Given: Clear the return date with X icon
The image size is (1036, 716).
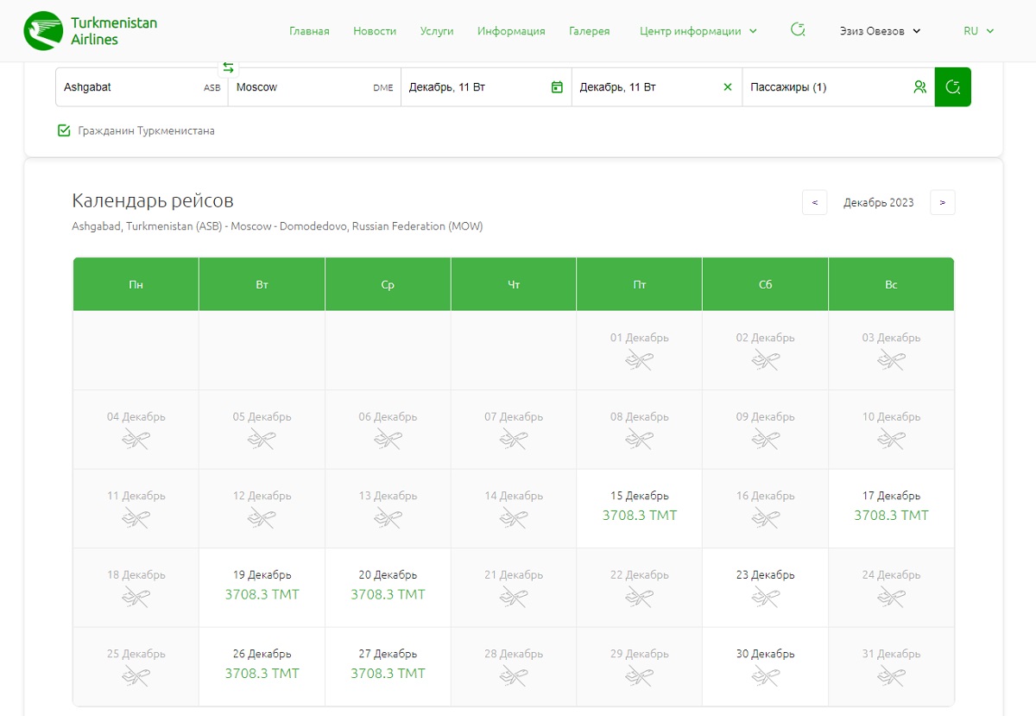Looking at the screenshot, I should (x=727, y=87).
